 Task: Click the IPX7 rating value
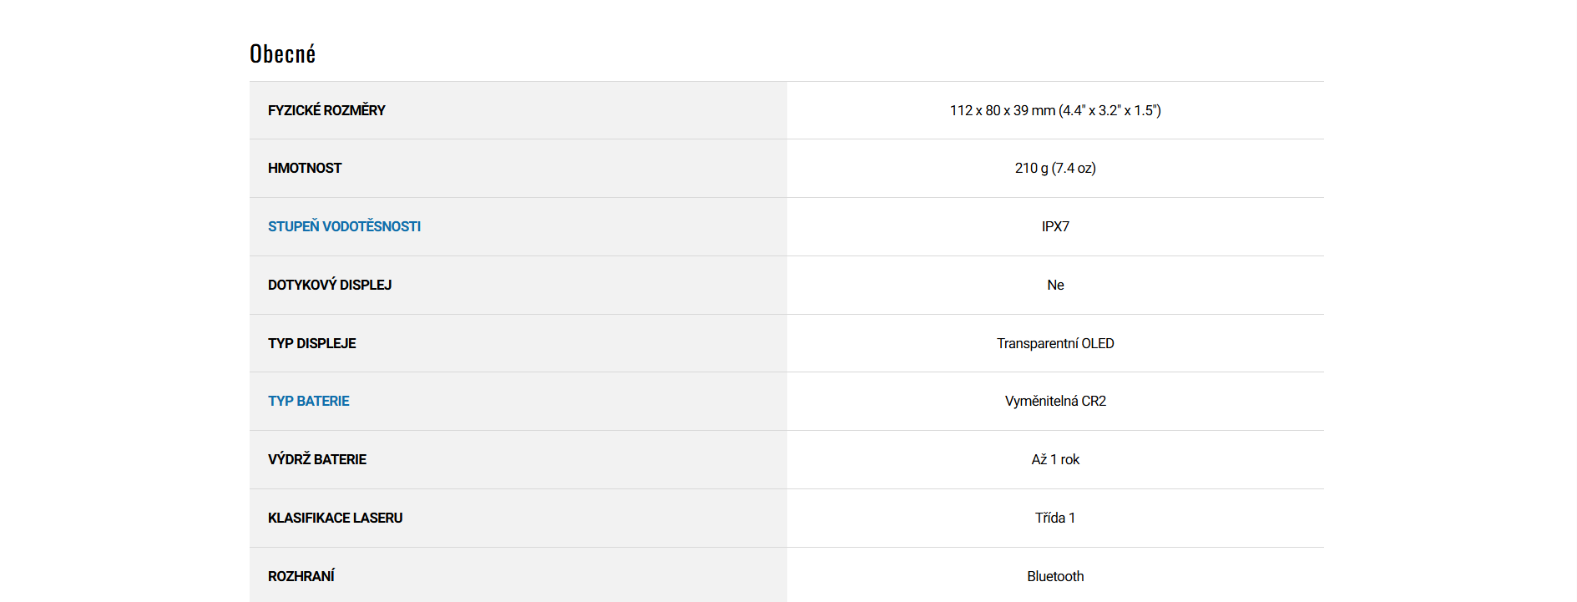coord(1055,226)
